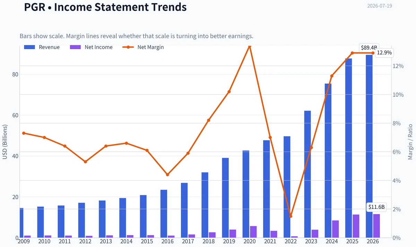The width and height of the screenshot is (416, 247).
Task: Toggle the Revenue series in the legend
Action: pos(42,47)
